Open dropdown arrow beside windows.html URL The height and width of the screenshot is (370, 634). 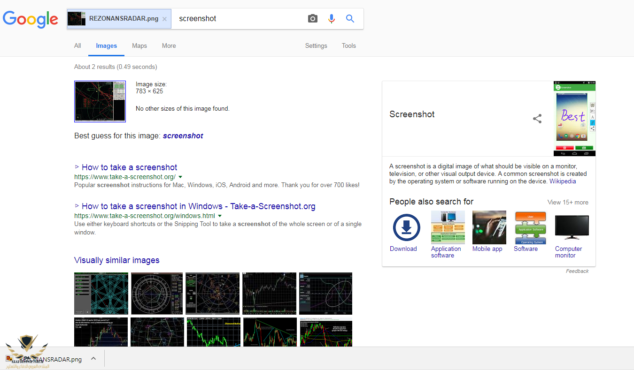tap(220, 216)
